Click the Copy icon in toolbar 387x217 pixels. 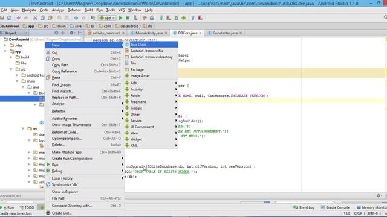coord(43,18)
